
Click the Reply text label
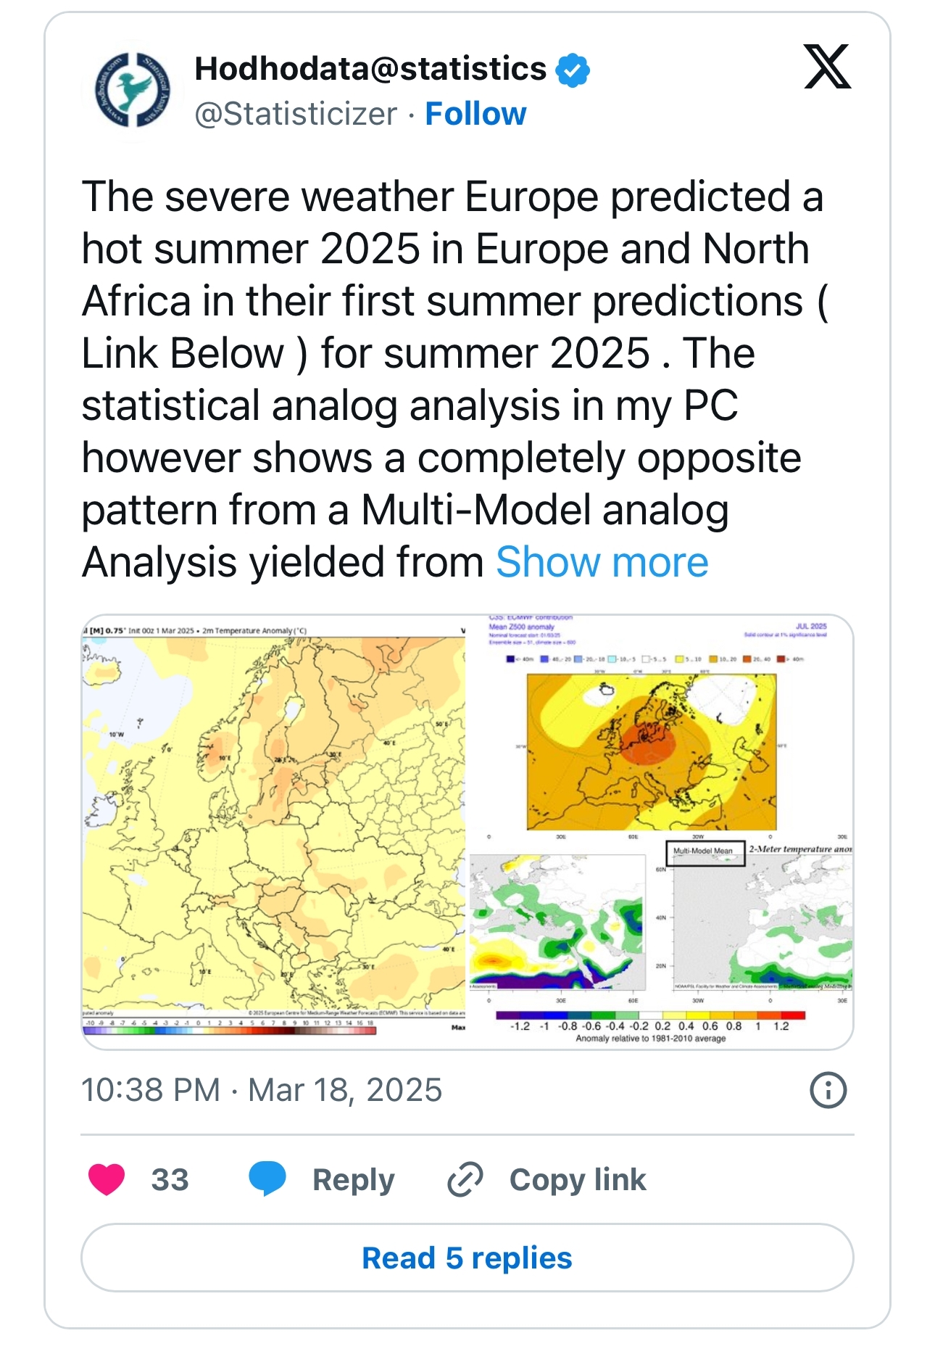click(x=353, y=1179)
